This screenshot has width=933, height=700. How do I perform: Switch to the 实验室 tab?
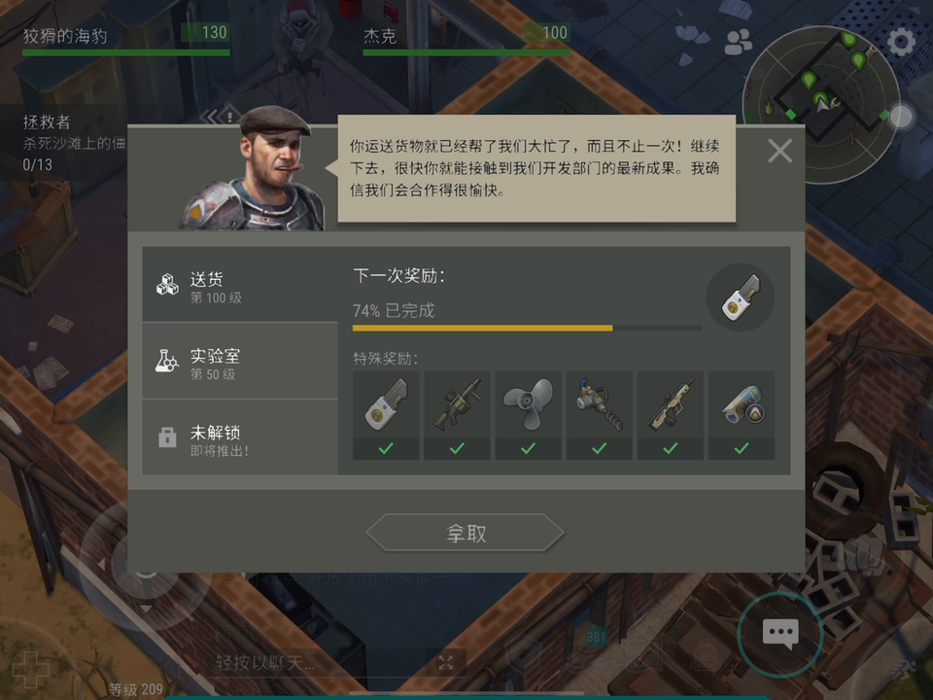(240, 362)
